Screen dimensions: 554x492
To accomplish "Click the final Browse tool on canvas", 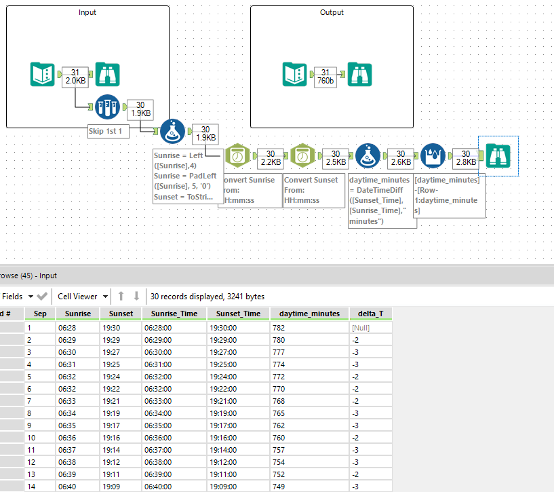I will (498, 156).
